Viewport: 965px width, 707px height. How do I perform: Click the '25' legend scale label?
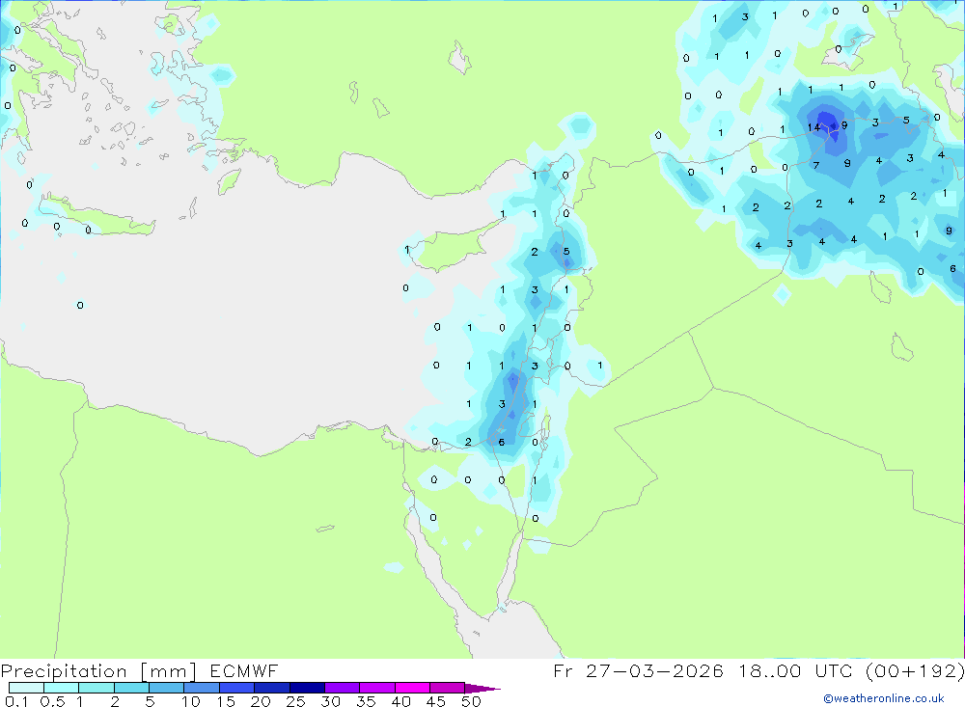295,701
